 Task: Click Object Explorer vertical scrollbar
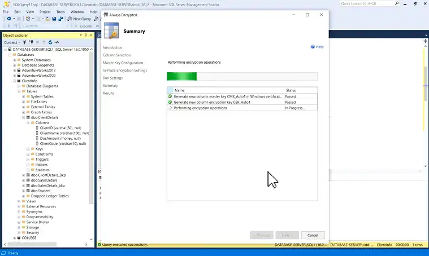click(x=92, y=128)
